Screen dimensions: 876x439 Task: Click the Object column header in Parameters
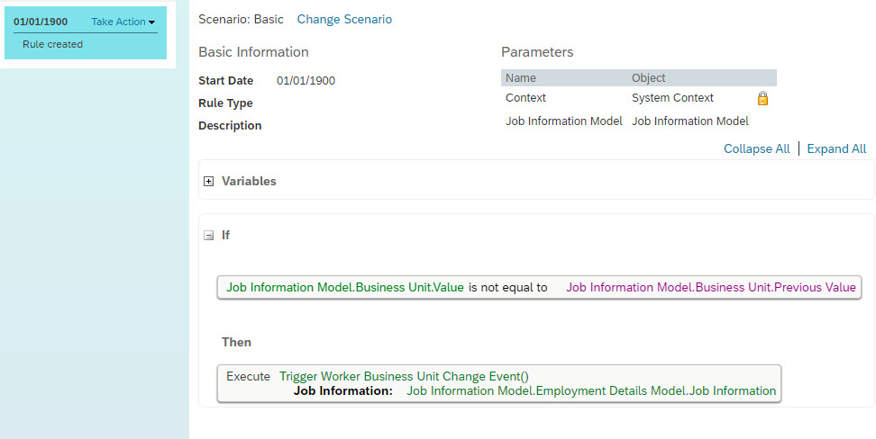click(649, 78)
